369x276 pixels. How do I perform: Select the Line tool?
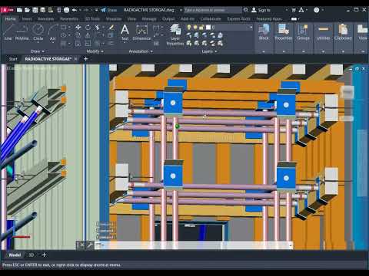(8, 32)
